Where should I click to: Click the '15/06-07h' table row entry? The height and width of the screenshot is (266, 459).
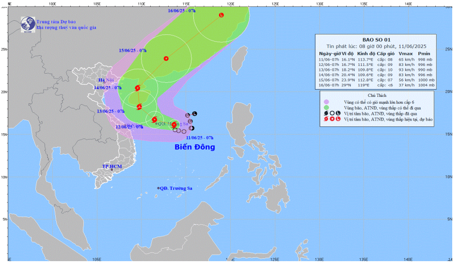pyautogui.click(x=329, y=80)
